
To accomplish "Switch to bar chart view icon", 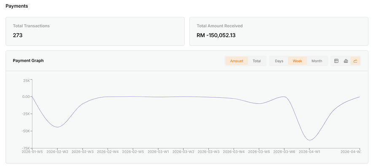I will [346, 61].
